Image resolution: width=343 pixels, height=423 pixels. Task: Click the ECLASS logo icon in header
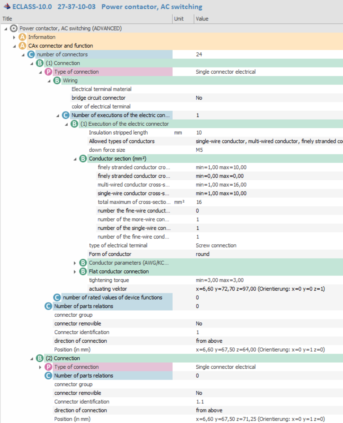[x=7, y=6]
